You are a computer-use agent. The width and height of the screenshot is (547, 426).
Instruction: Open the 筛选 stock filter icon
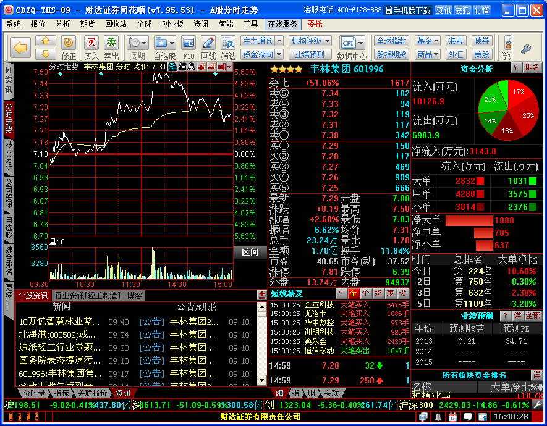point(228,48)
